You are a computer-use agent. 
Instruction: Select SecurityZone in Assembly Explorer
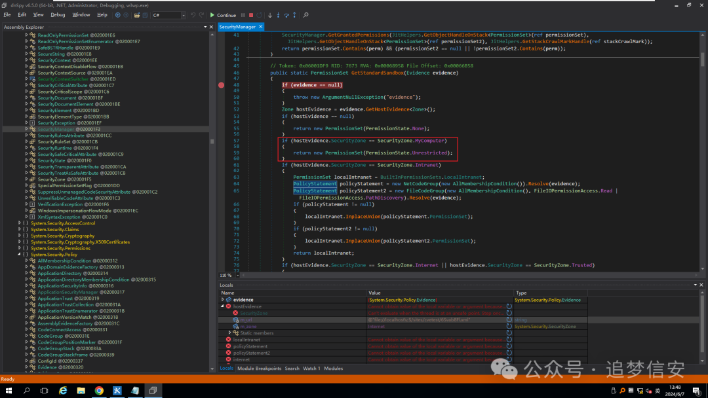51,179
